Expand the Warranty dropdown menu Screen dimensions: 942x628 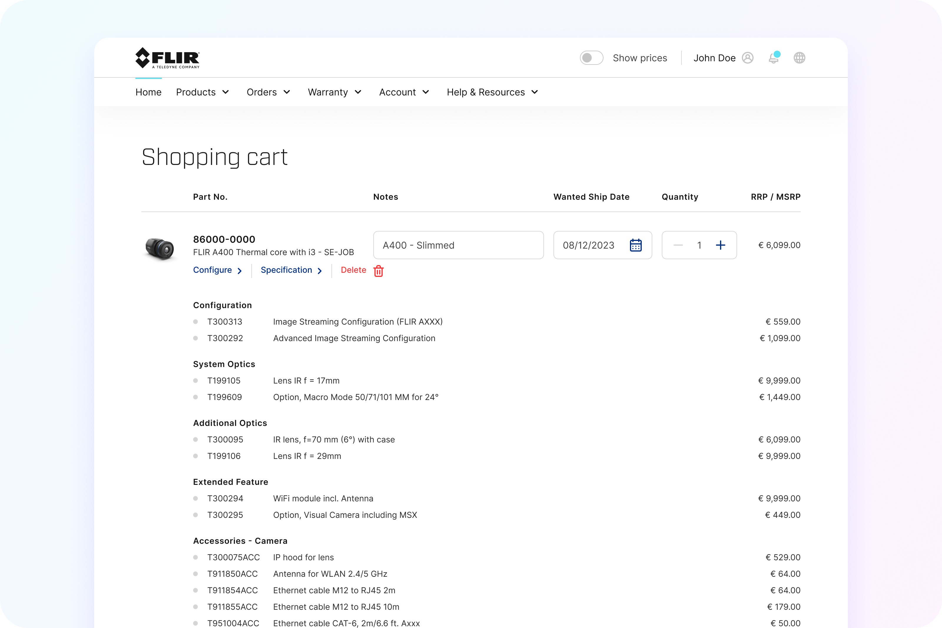334,92
